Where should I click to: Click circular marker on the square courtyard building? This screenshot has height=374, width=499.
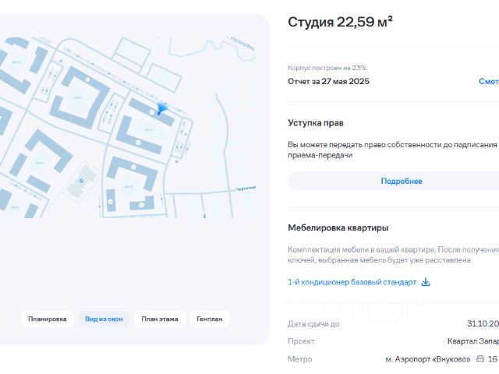(87, 79)
